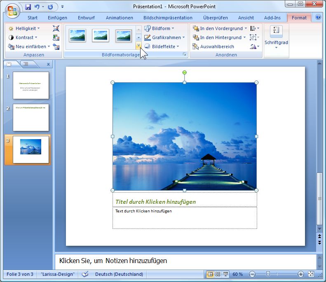The height and width of the screenshot is (282, 326).
Task: Switch to Normal view in status bar
Action: tap(210, 274)
